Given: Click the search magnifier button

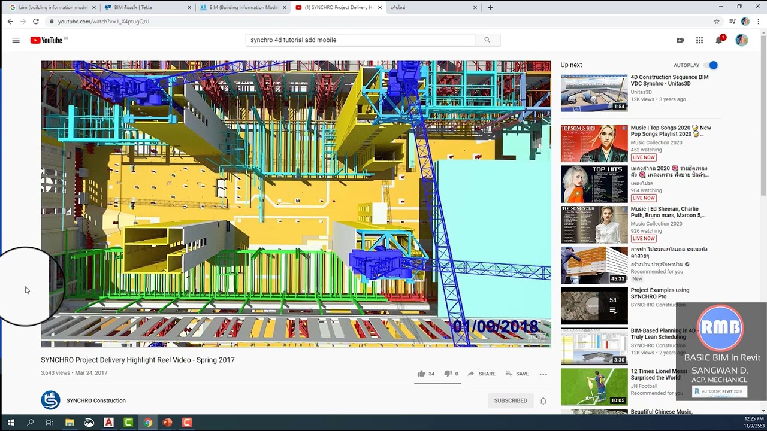Looking at the screenshot, I should [x=487, y=40].
